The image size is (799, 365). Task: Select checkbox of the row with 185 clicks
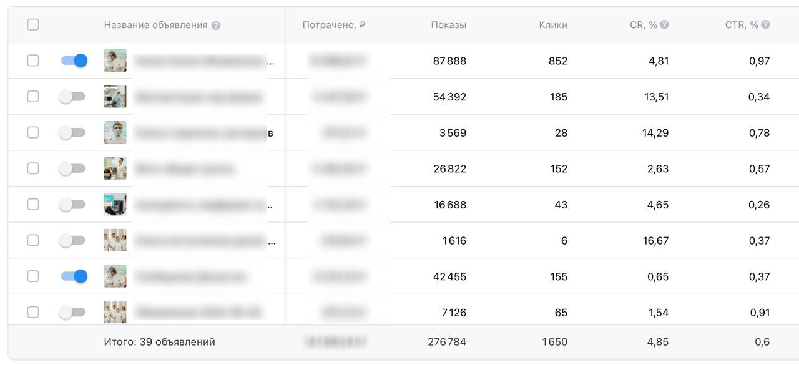pos(33,97)
